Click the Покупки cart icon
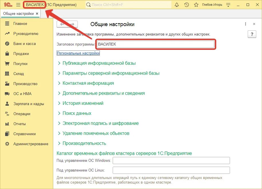 [x=7, y=64]
